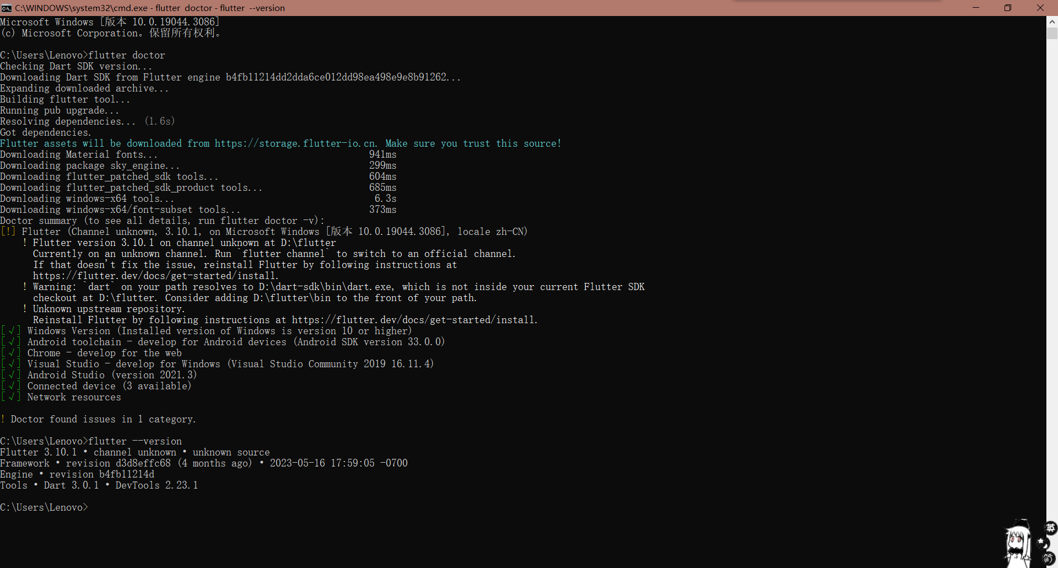Click the bottom round IME tool icon
Viewport: 1058px width, 568px height.
click(x=1049, y=558)
